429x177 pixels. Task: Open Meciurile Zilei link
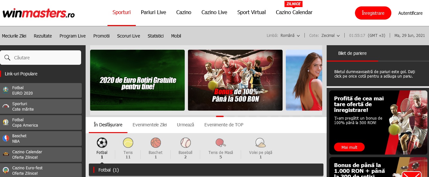coord(14,36)
